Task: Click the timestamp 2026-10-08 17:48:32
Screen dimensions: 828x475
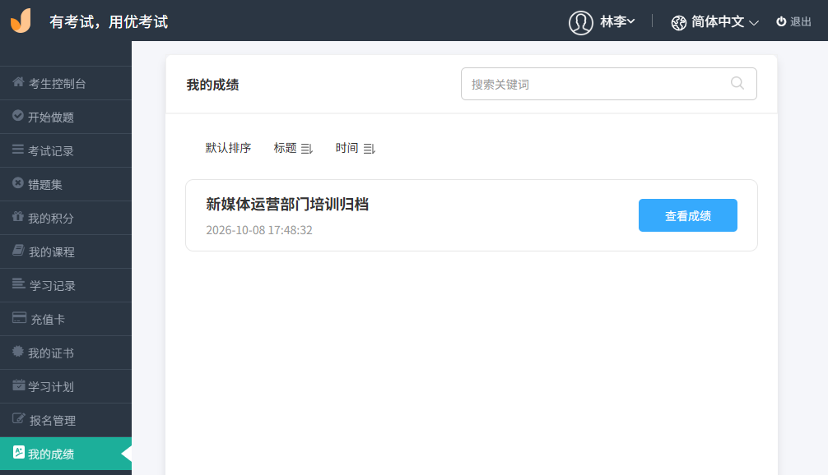Action: 259,230
